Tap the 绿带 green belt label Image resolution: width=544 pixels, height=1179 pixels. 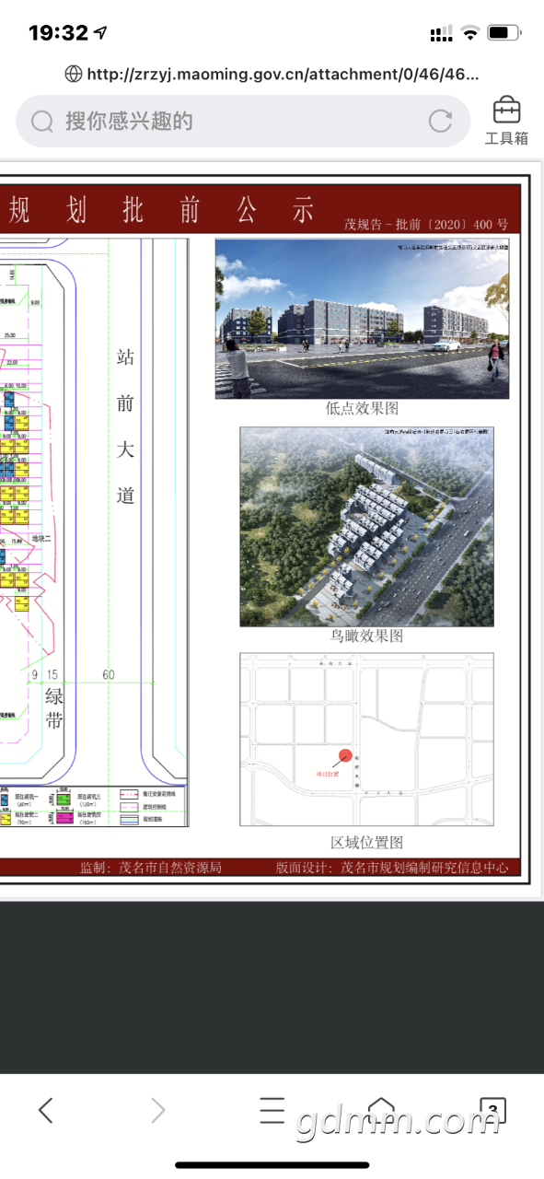click(x=54, y=708)
